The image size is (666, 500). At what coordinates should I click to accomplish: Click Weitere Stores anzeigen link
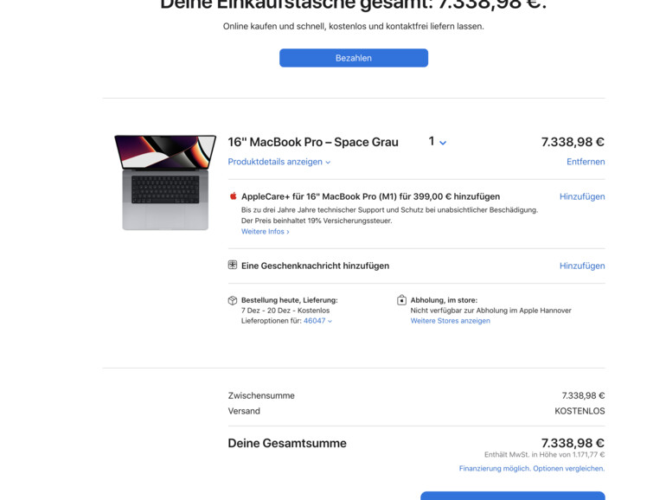coord(451,321)
